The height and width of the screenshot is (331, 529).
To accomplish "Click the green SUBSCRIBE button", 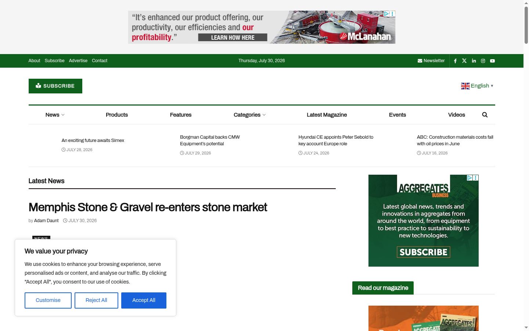I will pyautogui.click(x=55, y=86).
